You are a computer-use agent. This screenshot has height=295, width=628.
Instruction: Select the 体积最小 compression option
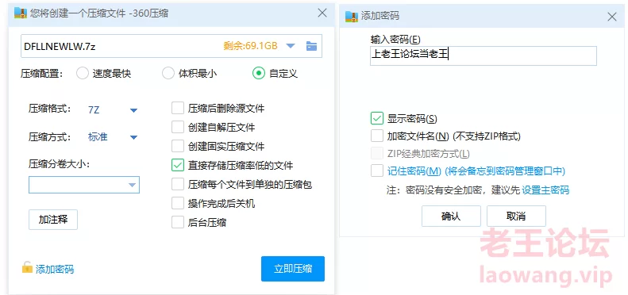click(168, 74)
